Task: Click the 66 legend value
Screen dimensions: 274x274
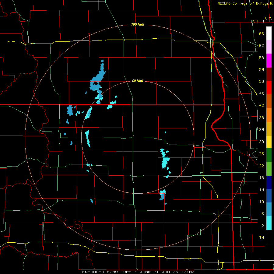Action: [x=262, y=34]
